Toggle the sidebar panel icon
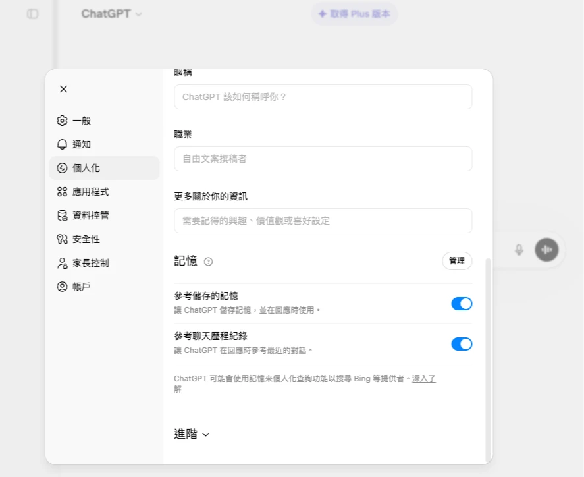The image size is (584, 477). pos(32,14)
